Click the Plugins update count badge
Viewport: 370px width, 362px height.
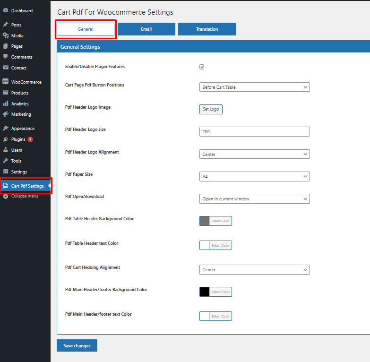30,139
